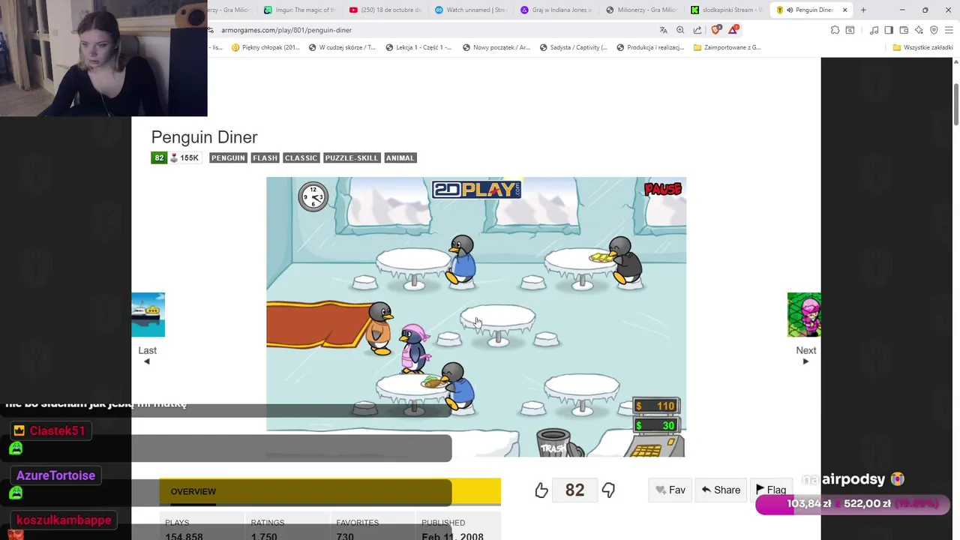This screenshot has height=540, width=960.
Task: Open the music note playlist icon
Action: 874,30
